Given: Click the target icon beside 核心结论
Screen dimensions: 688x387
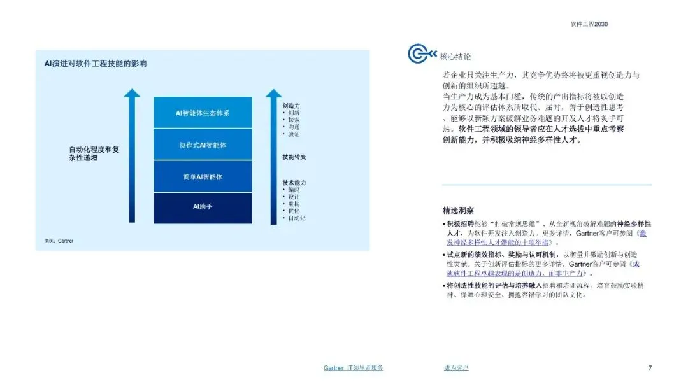Looking at the screenshot, I should (x=422, y=54).
